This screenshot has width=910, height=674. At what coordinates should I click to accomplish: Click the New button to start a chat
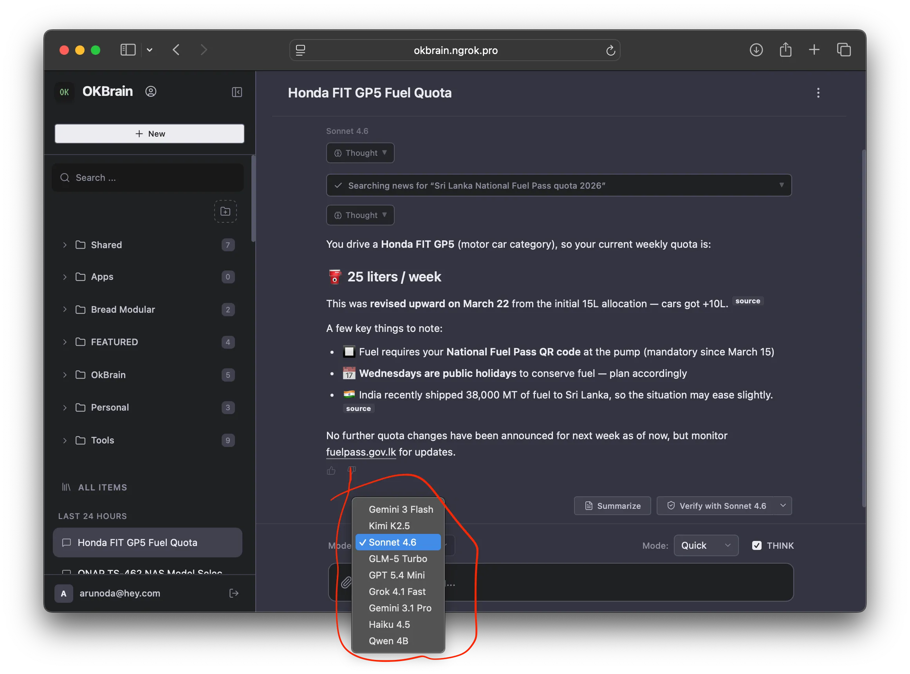click(x=149, y=133)
